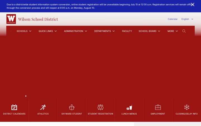Open the More navigation item

171,31
